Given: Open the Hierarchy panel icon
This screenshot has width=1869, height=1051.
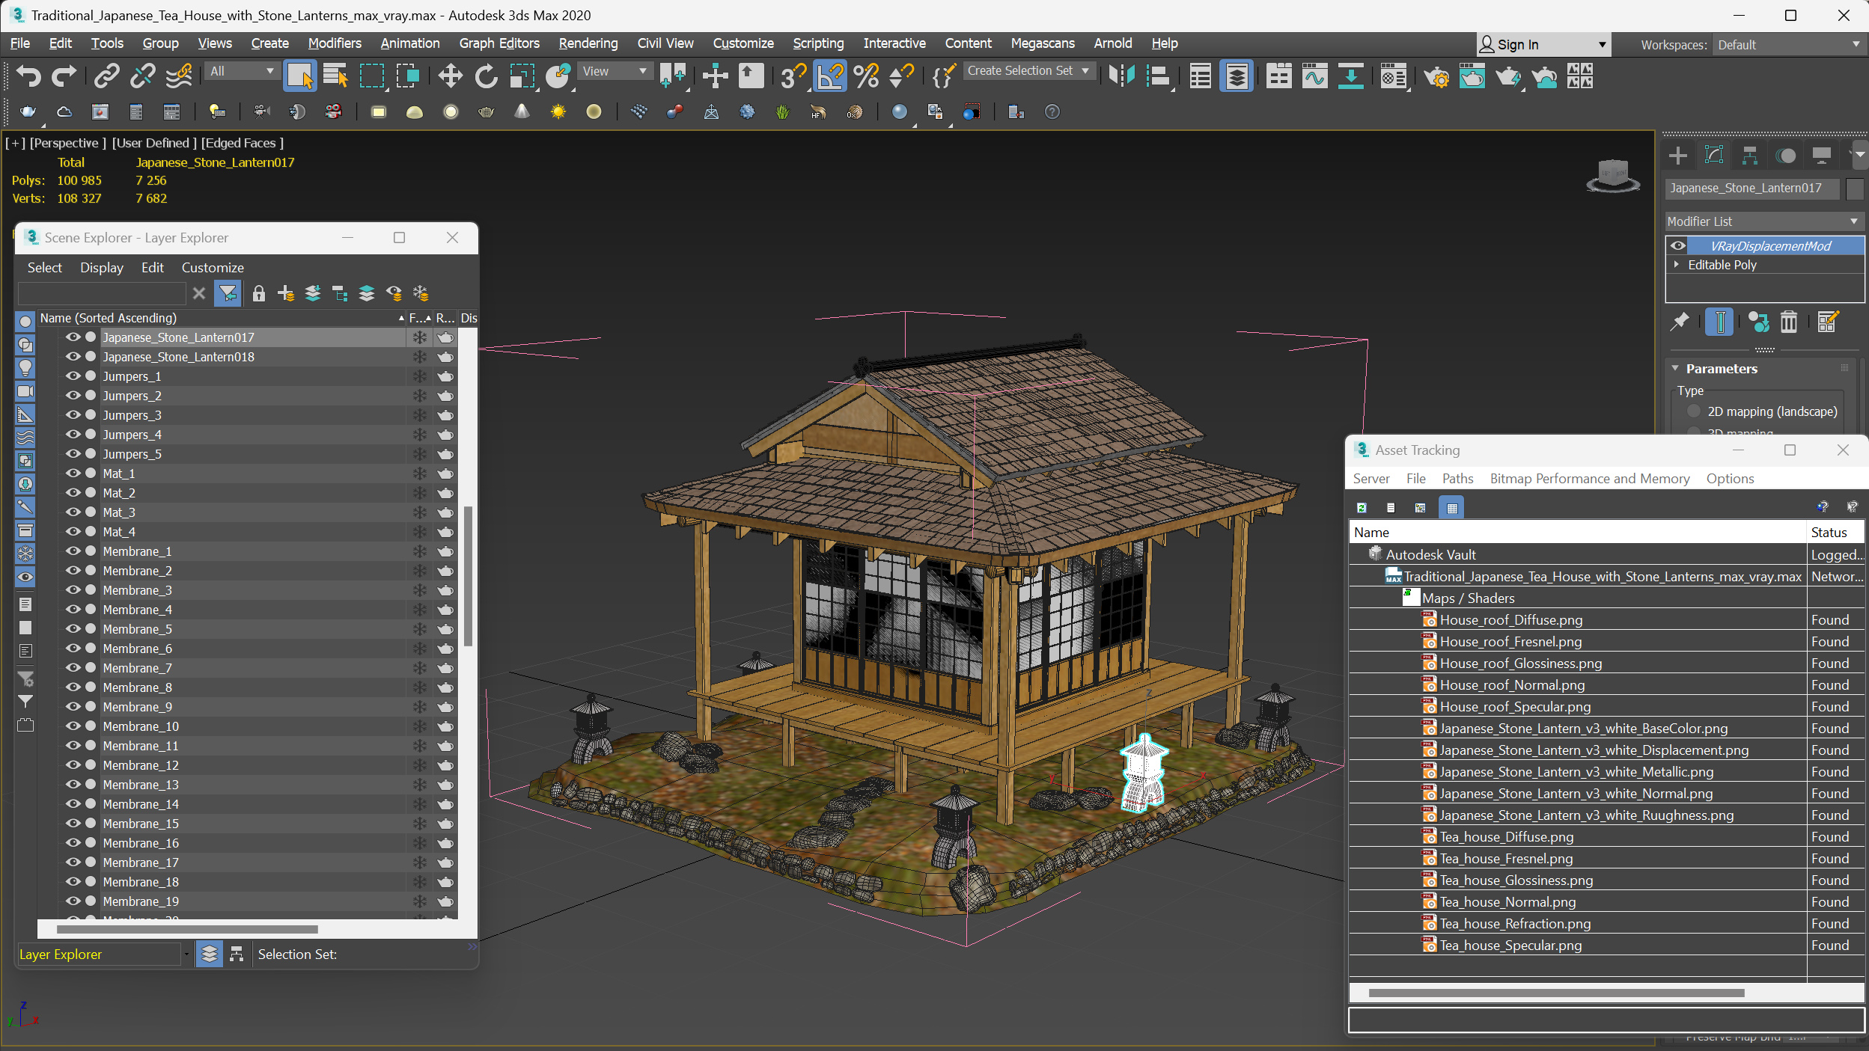Looking at the screenshot, I should coord(1750,156).
